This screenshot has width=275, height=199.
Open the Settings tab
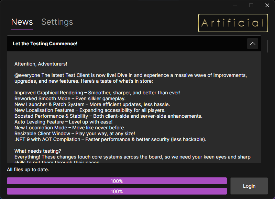[57, 22]
